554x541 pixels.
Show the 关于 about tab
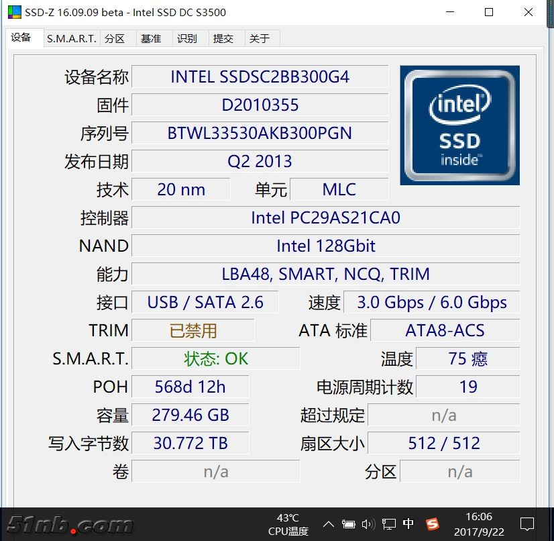click(260, 38)
